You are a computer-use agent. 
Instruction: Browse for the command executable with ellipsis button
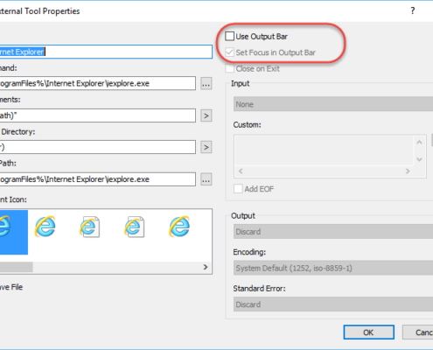[x=206, y=84]
